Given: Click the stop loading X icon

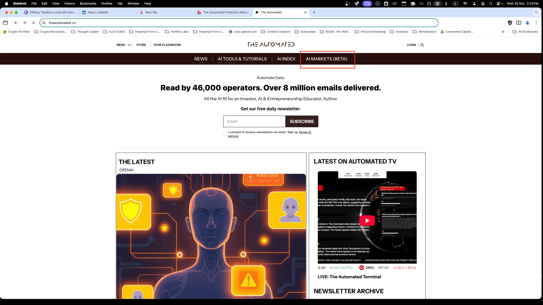Looking at the screenshot, I should (33, 23).
